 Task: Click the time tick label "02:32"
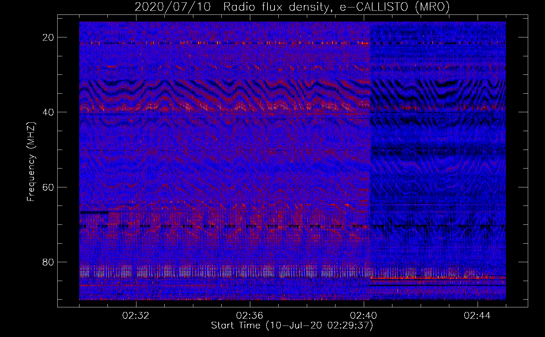pos(136,316)
